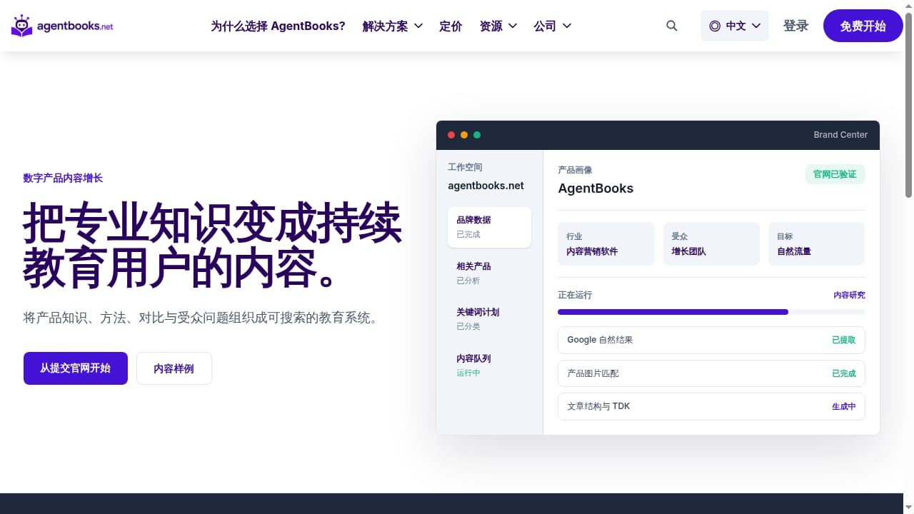Click the agentbooks.net robot logo

tap(62, 26)
